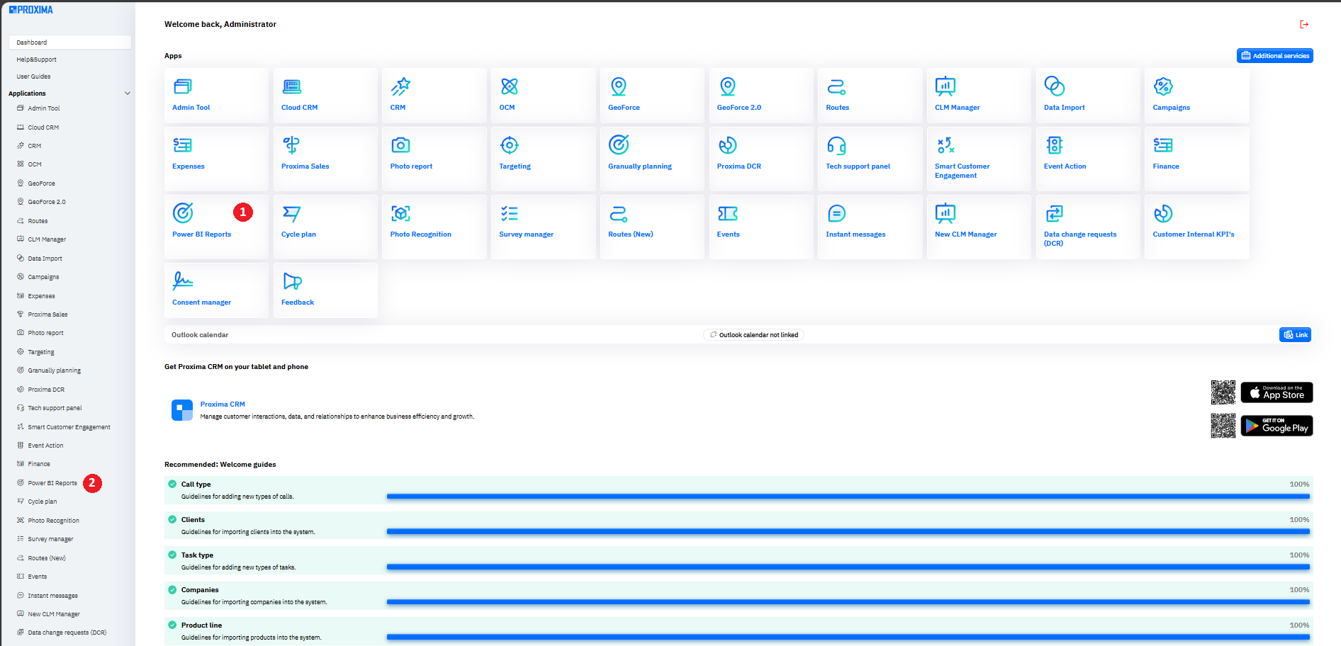Go to the Help&Support section
1341x646 pixels.
pos(36,59)
